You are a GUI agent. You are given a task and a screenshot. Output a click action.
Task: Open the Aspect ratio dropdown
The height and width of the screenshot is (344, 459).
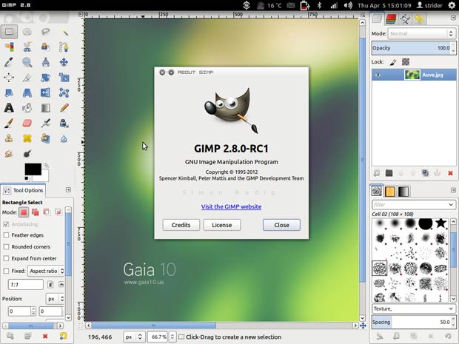[46, 272]
